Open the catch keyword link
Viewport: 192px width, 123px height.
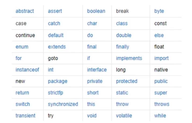[54, 24]
